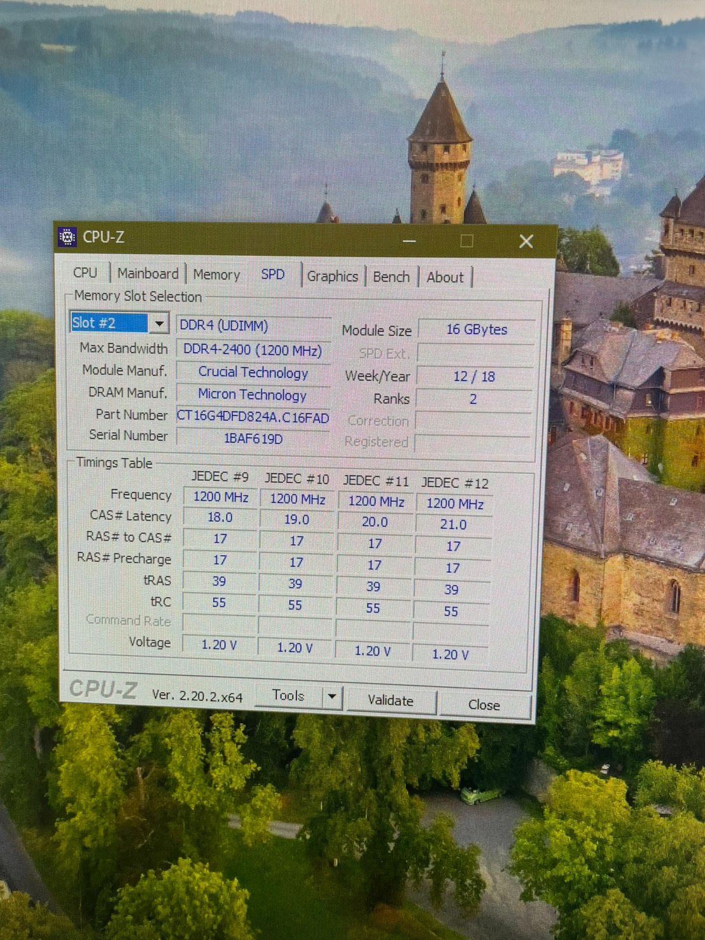Click the Module Size value 16 GBytes
Image resolution: width=705 pixels, height=940 pixels.
point(477,330)
